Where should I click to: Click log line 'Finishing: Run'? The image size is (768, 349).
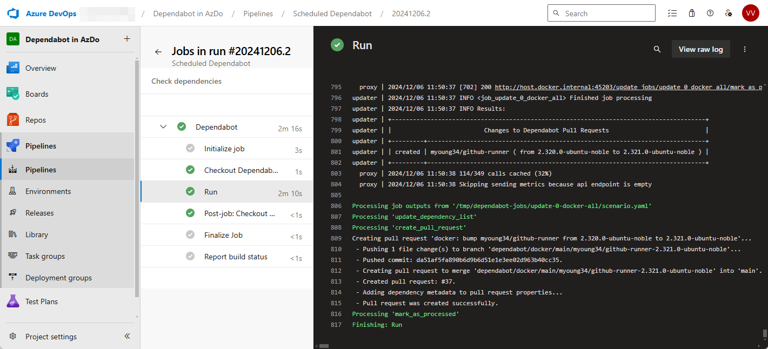[x=377, y=325]
